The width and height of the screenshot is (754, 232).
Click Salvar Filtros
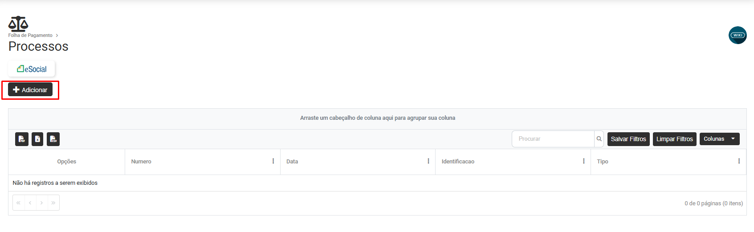click(628, 139)
